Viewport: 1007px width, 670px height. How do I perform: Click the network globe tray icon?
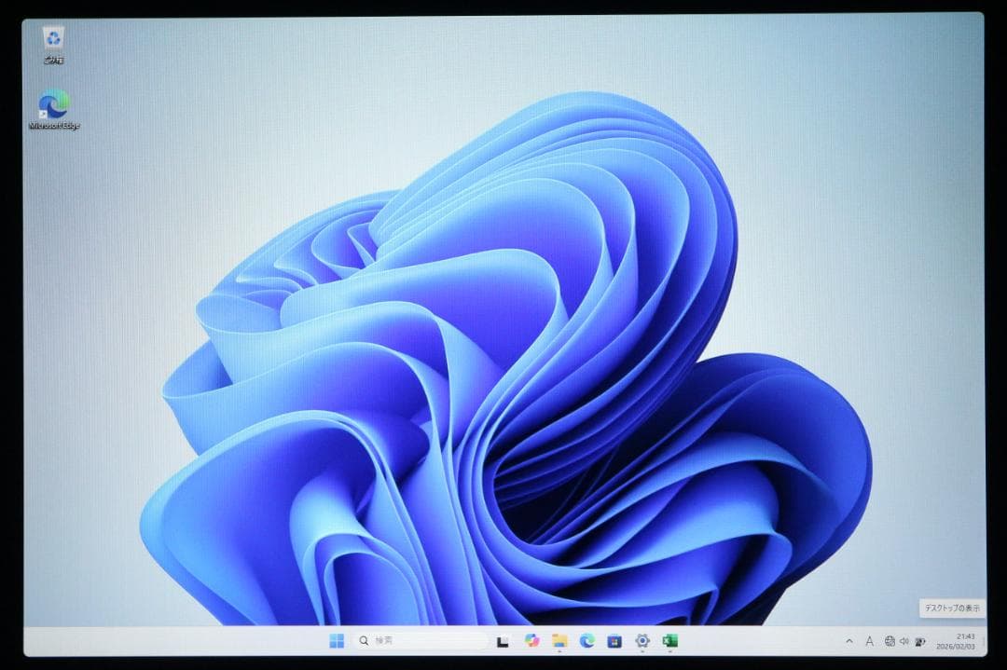coord(890,641)
